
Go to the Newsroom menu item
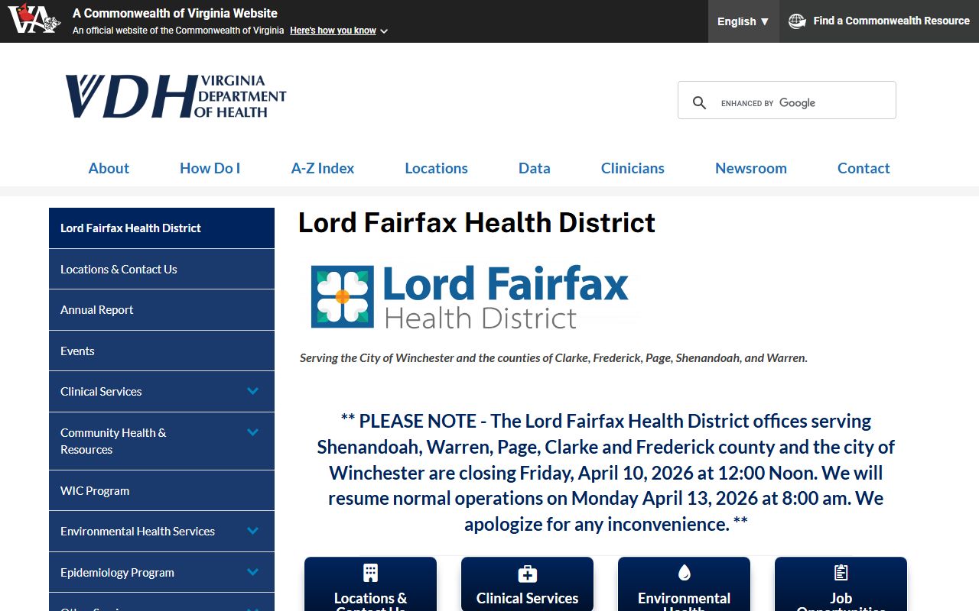750,168
